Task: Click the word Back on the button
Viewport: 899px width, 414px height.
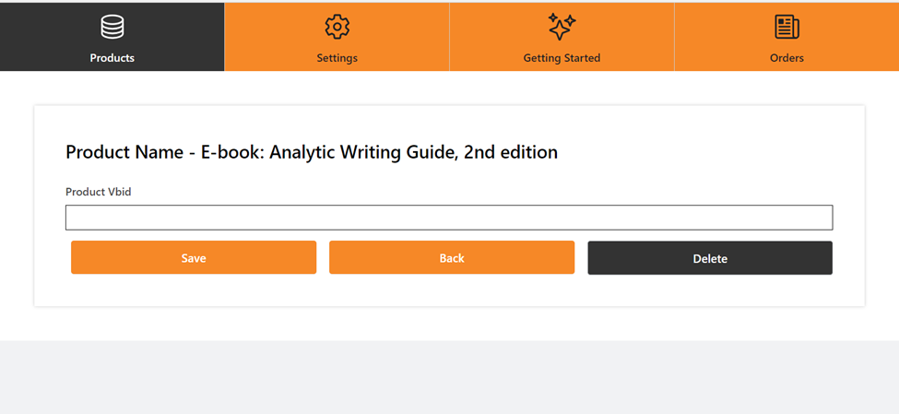Action: [x=452, y=258]
